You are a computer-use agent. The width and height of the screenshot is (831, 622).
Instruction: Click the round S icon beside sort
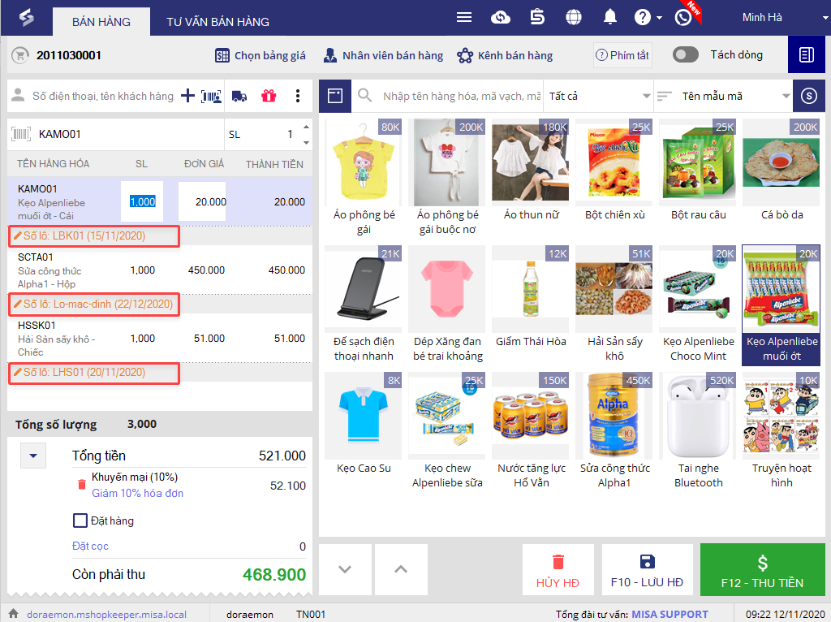click(x=809, y=96)
